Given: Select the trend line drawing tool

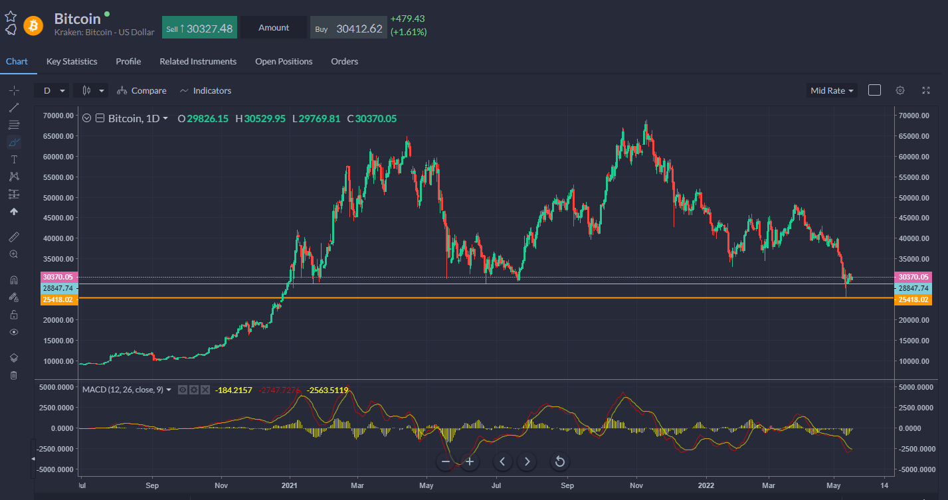Looking at the screenshot, I should pyautogui.click(x=14, y=108).
